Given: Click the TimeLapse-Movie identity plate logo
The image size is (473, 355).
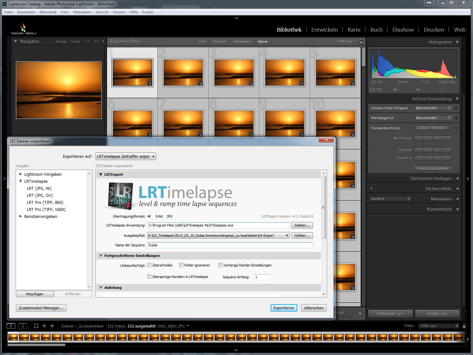Looking at the screenshot, I should point(23,29).
